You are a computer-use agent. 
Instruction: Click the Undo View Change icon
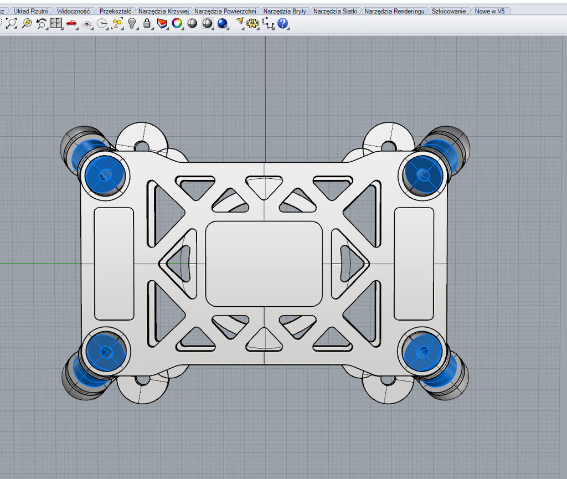click(x=42, y=23)
